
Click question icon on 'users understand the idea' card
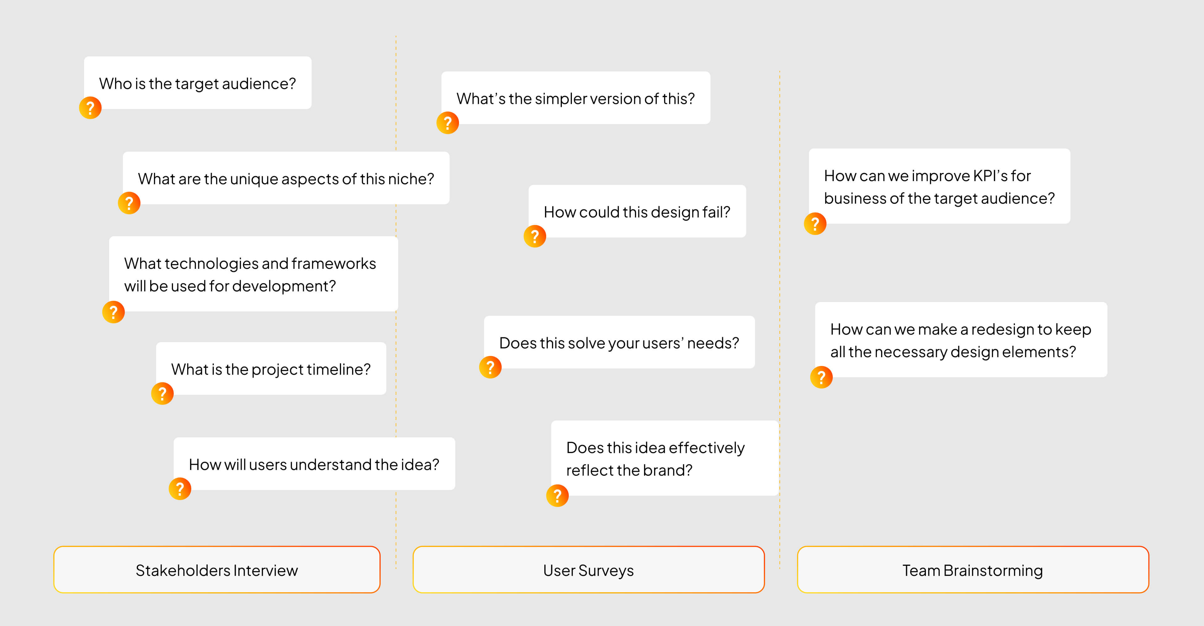[x=179, y=489]
